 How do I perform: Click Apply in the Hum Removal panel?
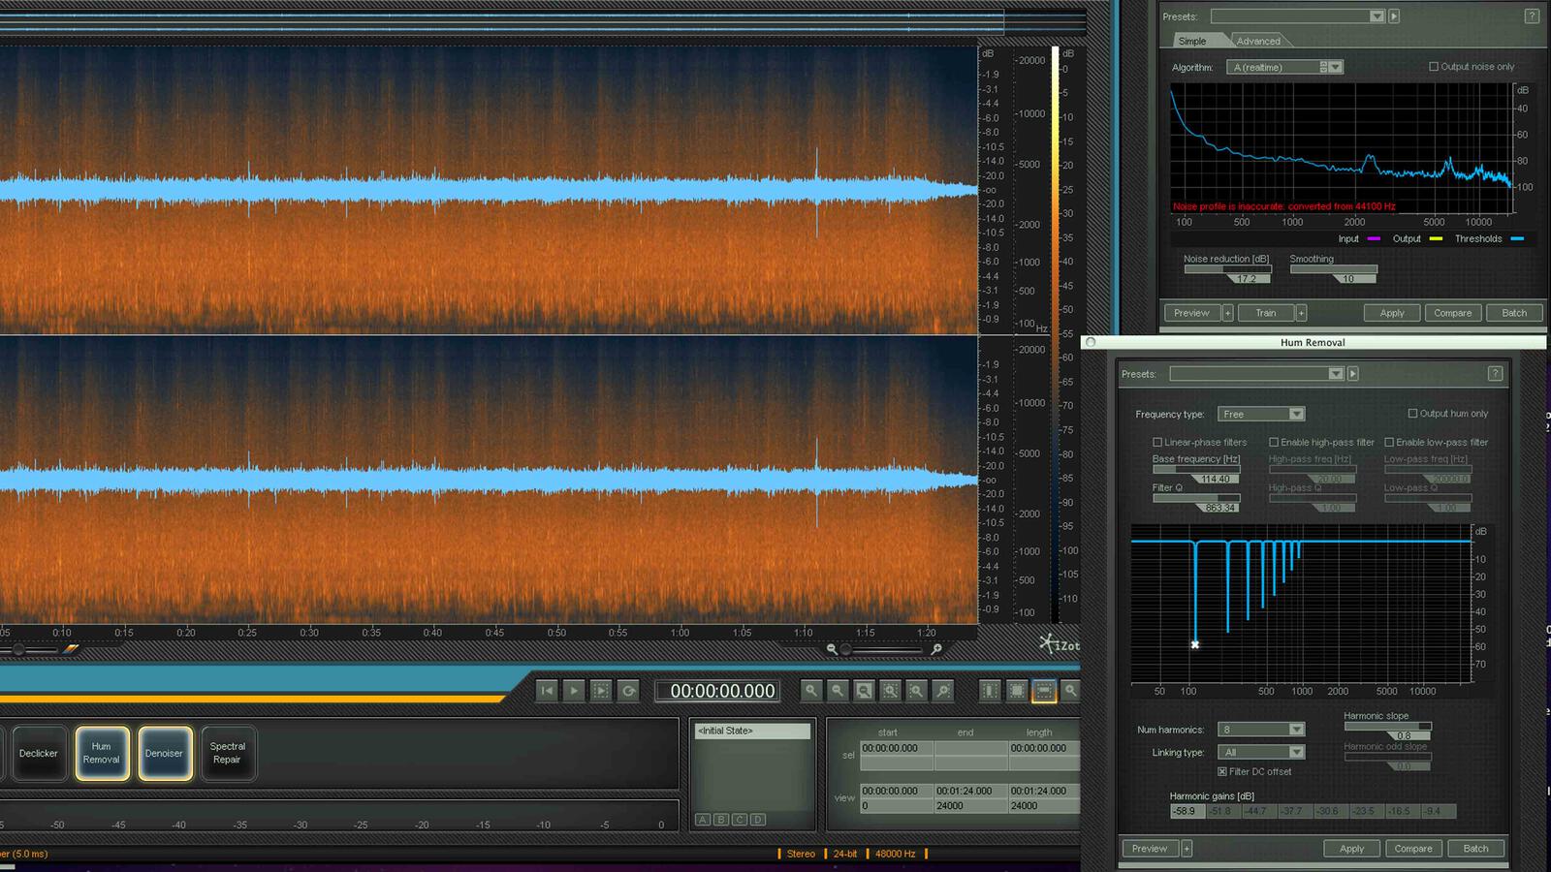pyautogui.click(x=1351, y=849)
